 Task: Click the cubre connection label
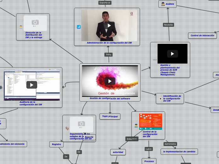click(149, 149)
